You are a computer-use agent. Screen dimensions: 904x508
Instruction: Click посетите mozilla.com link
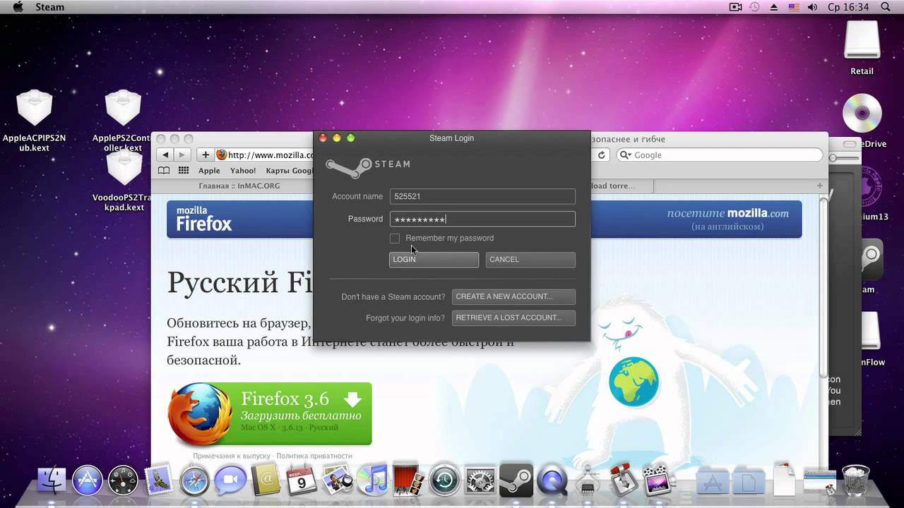(x=727, y=213)
